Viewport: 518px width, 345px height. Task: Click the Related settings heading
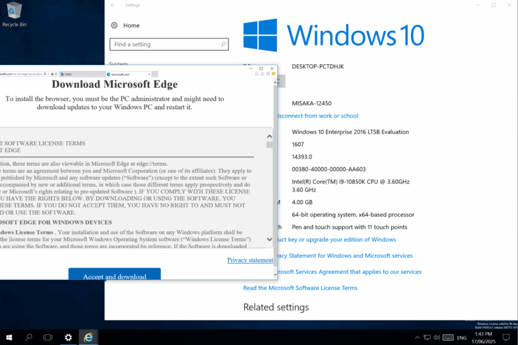click(276, 308)
